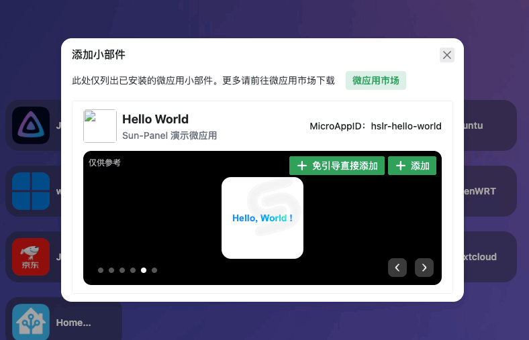Click the Hello, World! widget preview
The image size is (529, 340).
coord(262,218)
